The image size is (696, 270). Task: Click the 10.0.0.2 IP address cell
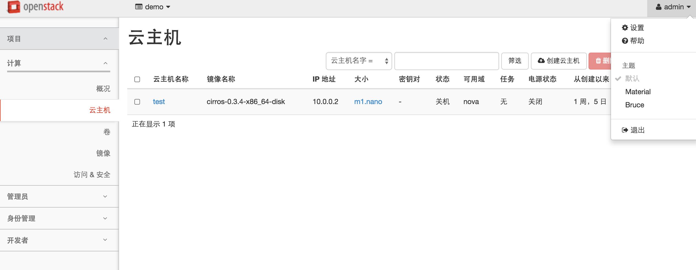pyautogui.click(x=326, y=102)
